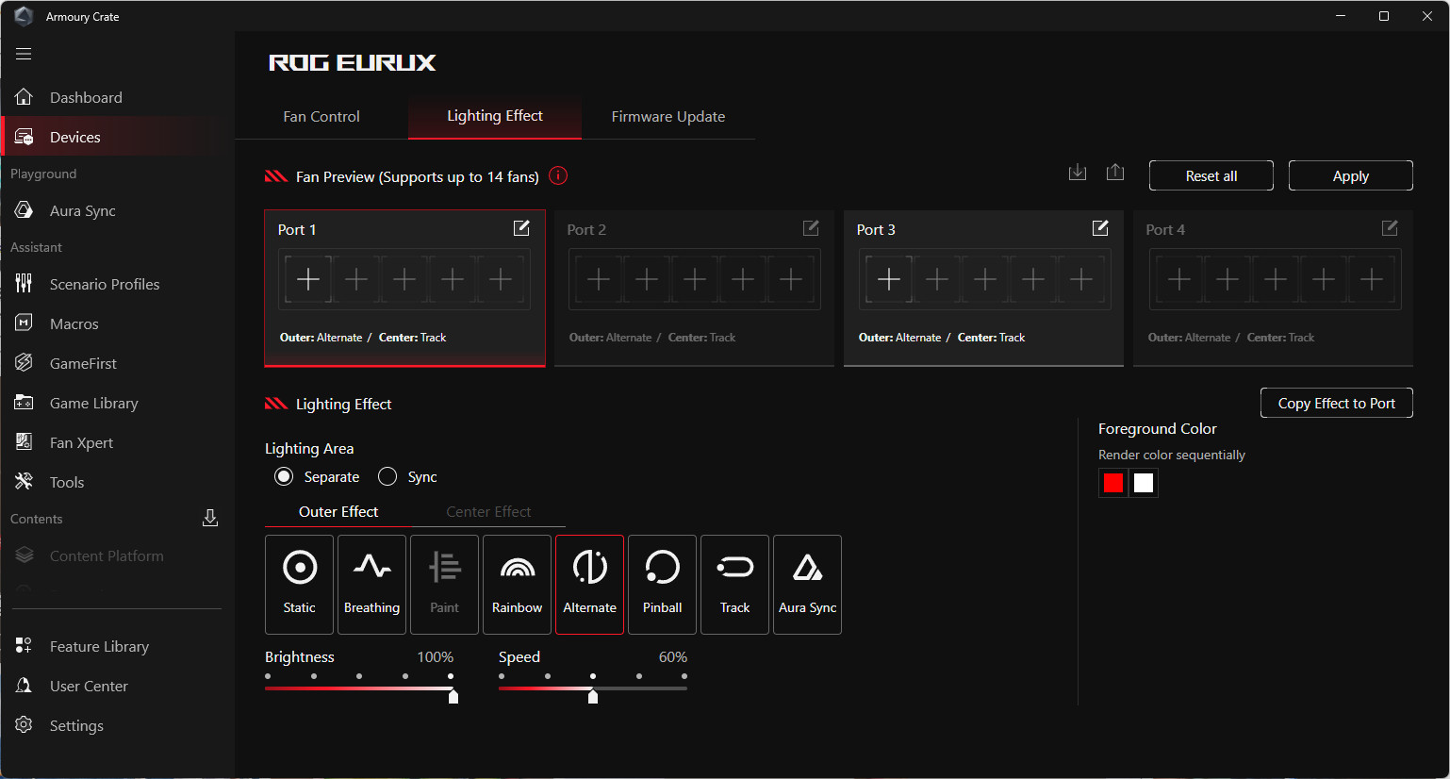Select the first fan slot in Port 1

click(308, 279)
